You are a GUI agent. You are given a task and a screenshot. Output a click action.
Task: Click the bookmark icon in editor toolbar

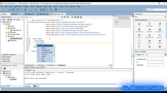coord(62,17)
